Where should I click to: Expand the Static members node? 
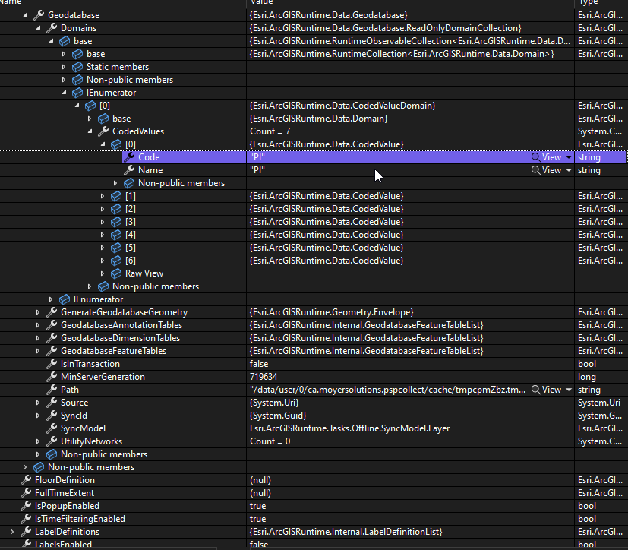click(64, 67)
